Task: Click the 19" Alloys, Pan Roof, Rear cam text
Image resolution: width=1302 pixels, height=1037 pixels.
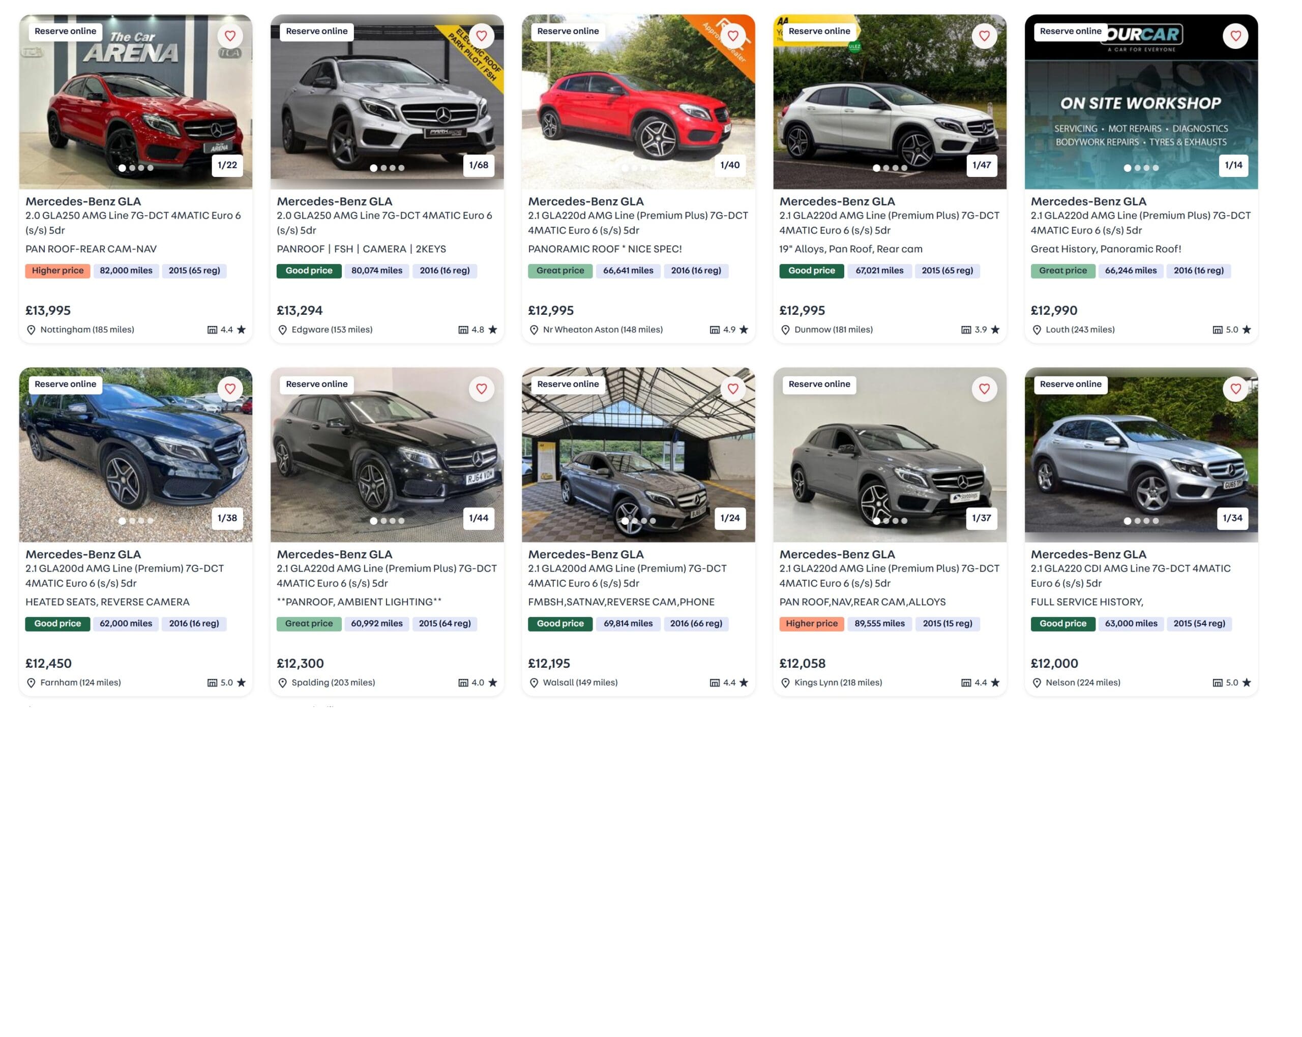Action: coord(850,249)
